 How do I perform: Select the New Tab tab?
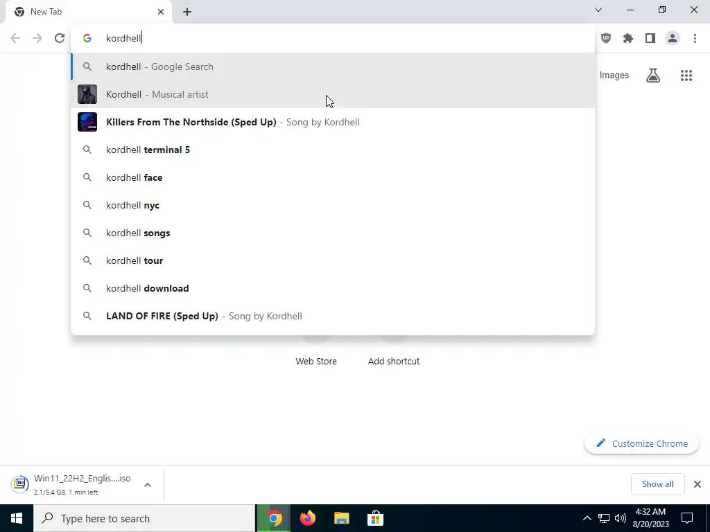point(88,12)
